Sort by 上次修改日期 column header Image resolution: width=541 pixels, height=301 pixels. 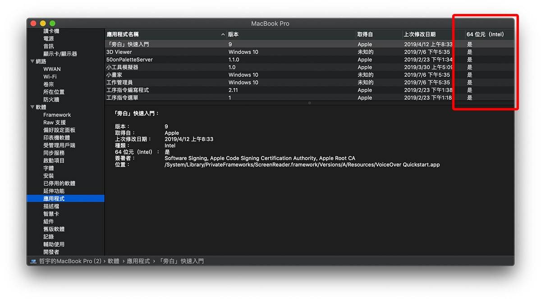click(x=434, y=34)
